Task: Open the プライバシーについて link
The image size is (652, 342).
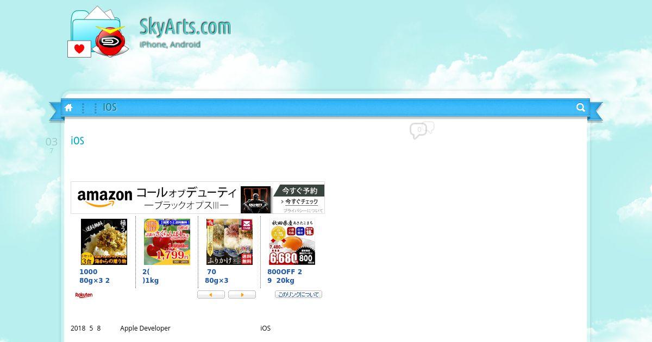Action: [303, 210]
